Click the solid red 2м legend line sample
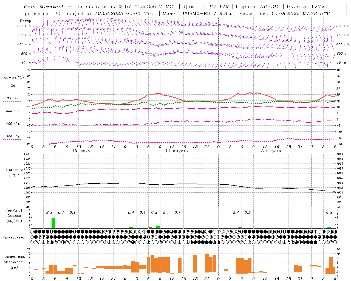Viewport: 351px width, 281px height. (13, 89)
